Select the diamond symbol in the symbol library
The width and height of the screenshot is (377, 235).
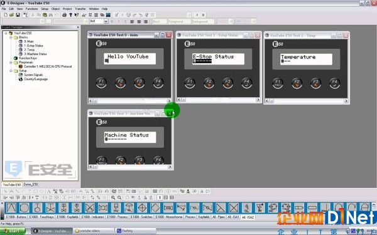[x=155, y=207]
